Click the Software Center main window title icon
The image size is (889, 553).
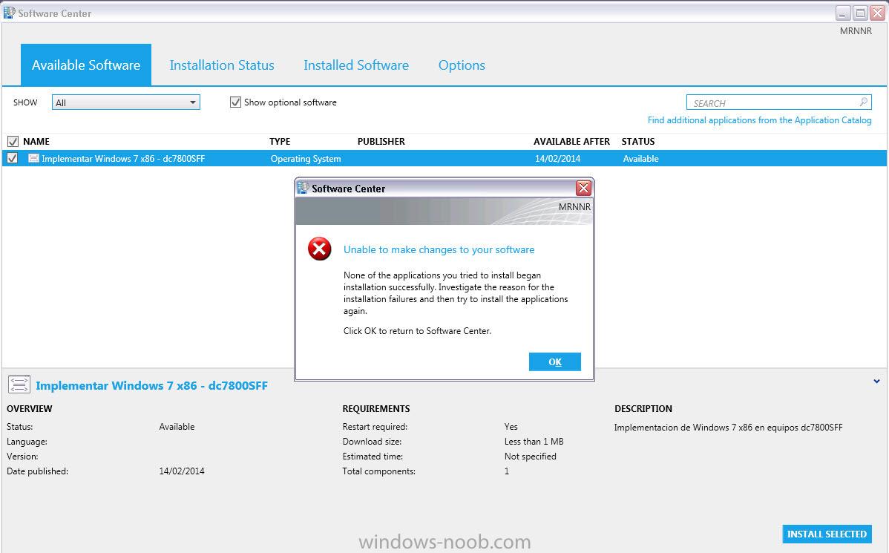[9, 13]
